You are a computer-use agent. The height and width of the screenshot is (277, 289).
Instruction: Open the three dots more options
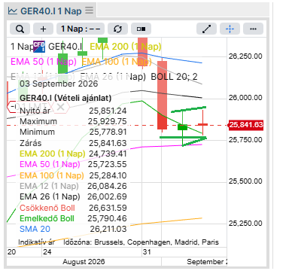coord(253,29)
